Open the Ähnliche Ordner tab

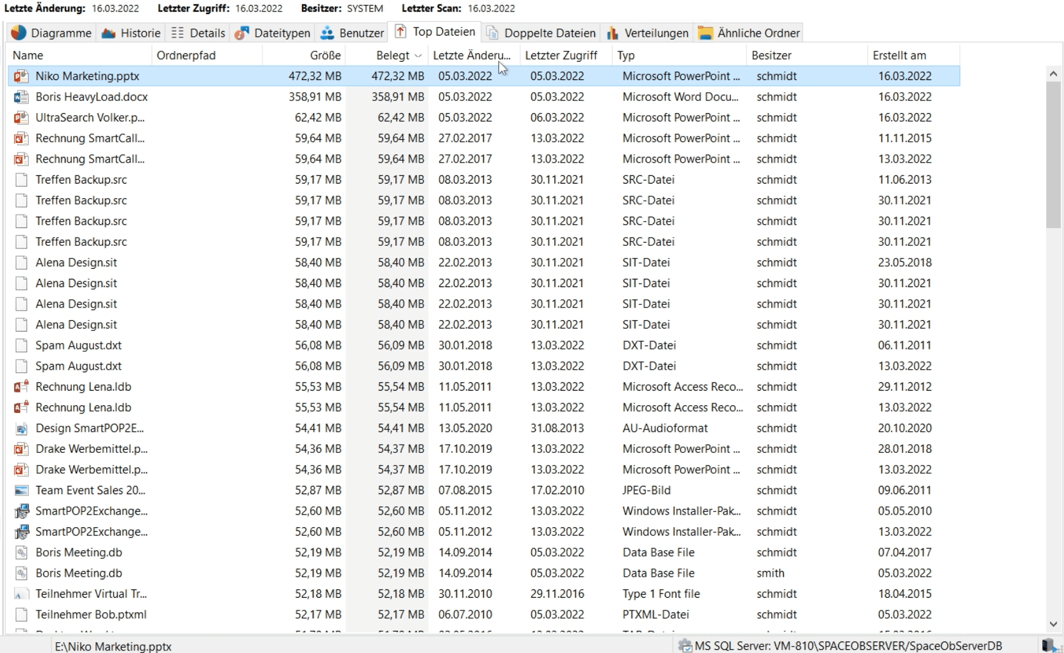(x=749, y=32)
